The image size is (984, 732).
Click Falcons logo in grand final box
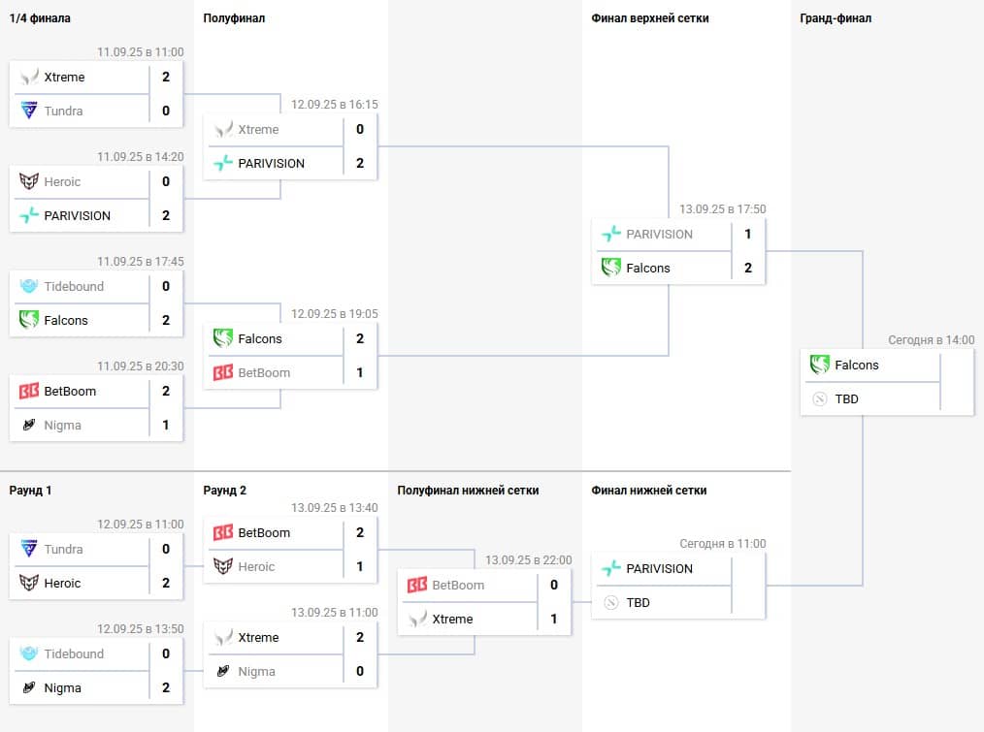[x=820, y=366]
